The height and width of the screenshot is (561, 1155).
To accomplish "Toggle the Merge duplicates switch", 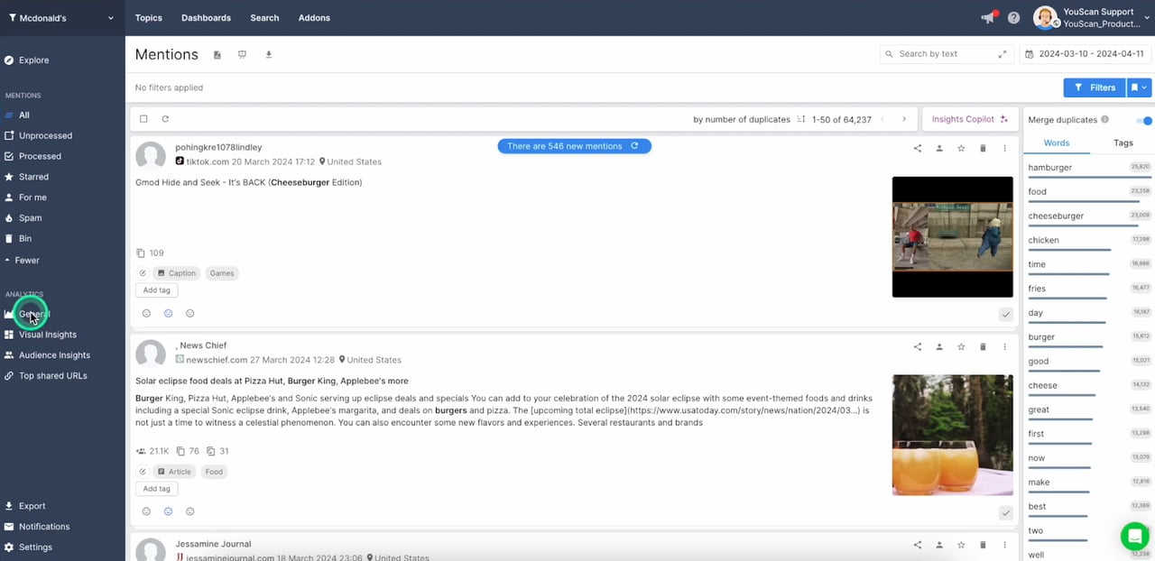I will tap(1144, 120).
